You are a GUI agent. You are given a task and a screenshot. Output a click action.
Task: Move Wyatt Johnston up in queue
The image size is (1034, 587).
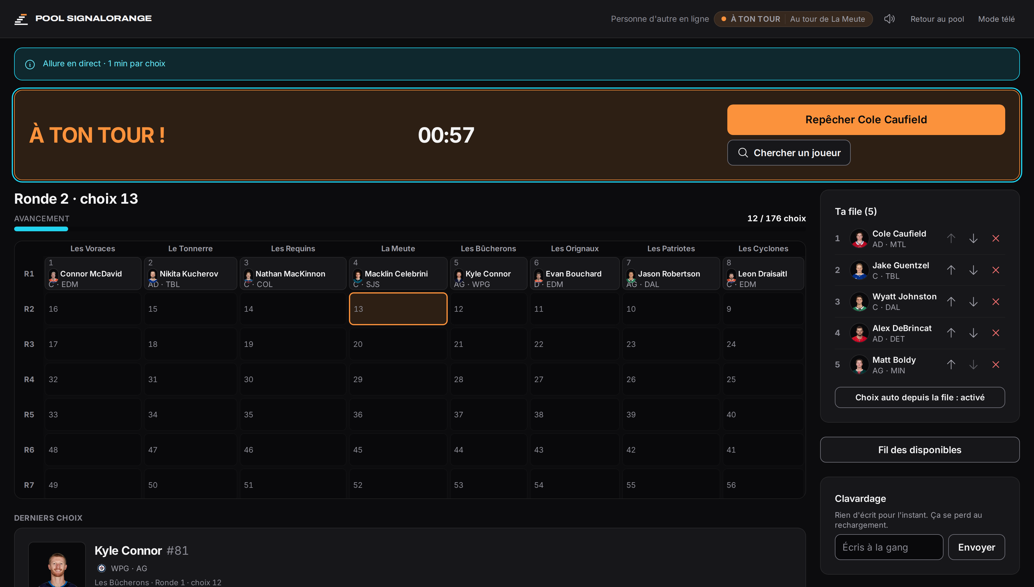951,301
